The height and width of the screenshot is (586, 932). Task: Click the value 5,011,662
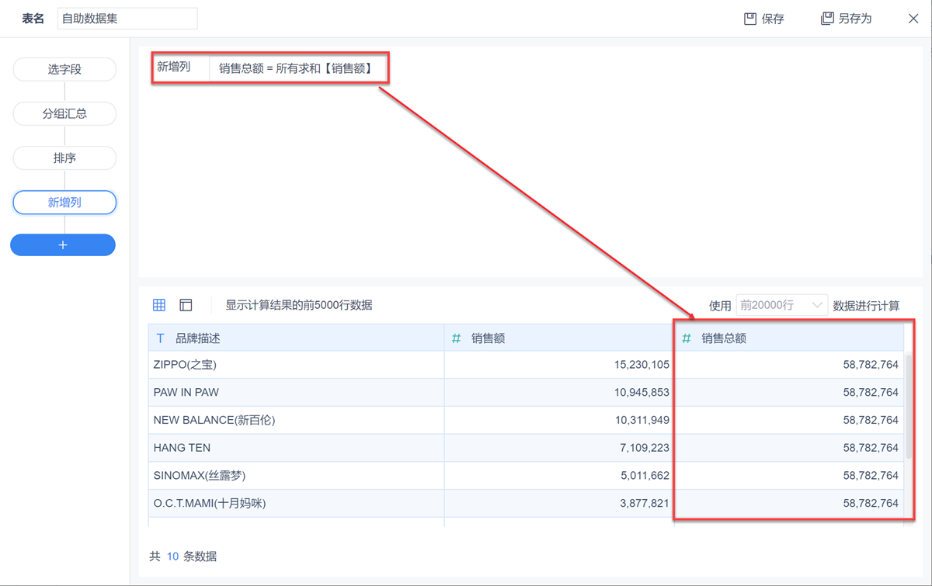click(x=645, y=476)
